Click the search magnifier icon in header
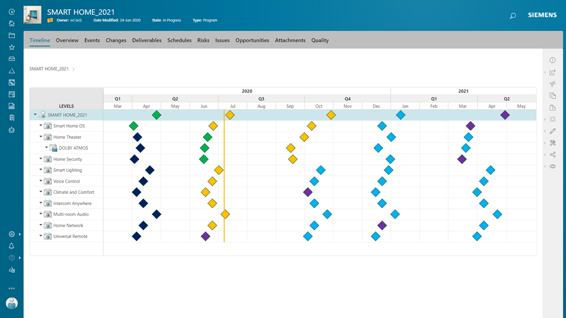This screenshot has height=318, width=566. click(x=512, y=16)
